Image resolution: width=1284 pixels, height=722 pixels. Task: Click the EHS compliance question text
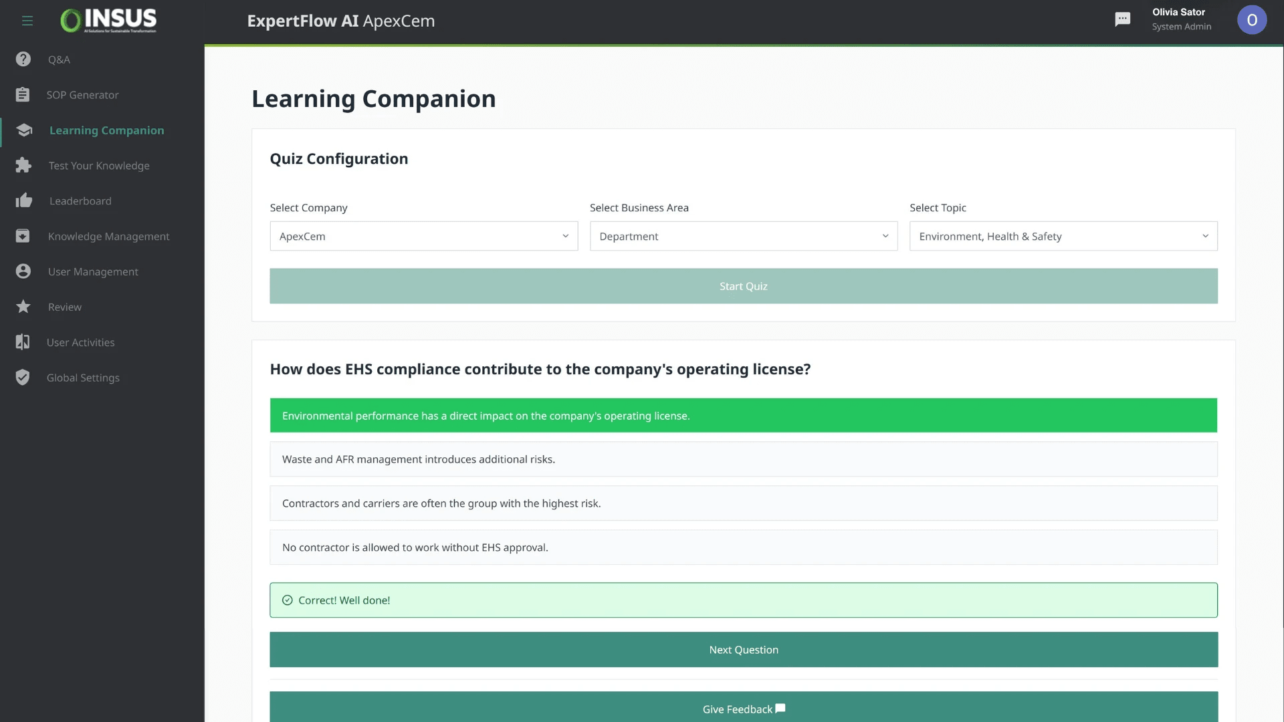click(x=540, y=370)
